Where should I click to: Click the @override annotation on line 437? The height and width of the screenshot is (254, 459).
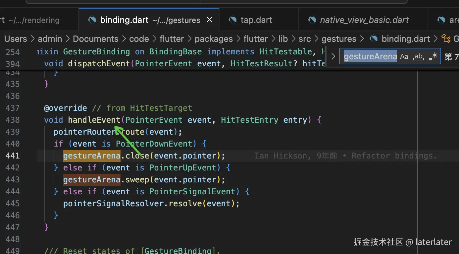[66, 108]
